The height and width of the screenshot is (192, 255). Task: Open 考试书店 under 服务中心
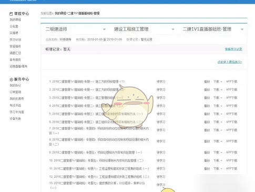coord(15,105)
